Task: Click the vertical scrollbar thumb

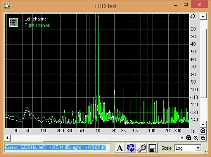Action: pos(203,63)
